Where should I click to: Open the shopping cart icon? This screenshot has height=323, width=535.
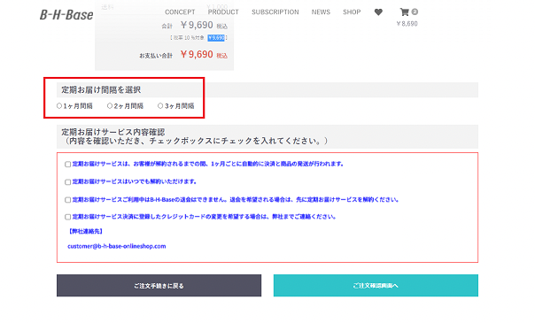click(x=404, y=12)
